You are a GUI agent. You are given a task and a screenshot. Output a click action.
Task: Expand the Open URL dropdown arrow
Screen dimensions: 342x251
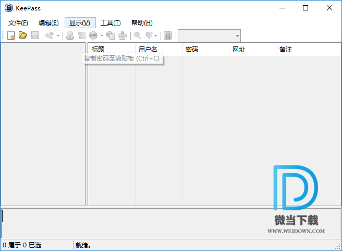[102, 35]
